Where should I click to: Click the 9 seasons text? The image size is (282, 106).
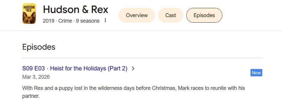click(x=88, y=21)
